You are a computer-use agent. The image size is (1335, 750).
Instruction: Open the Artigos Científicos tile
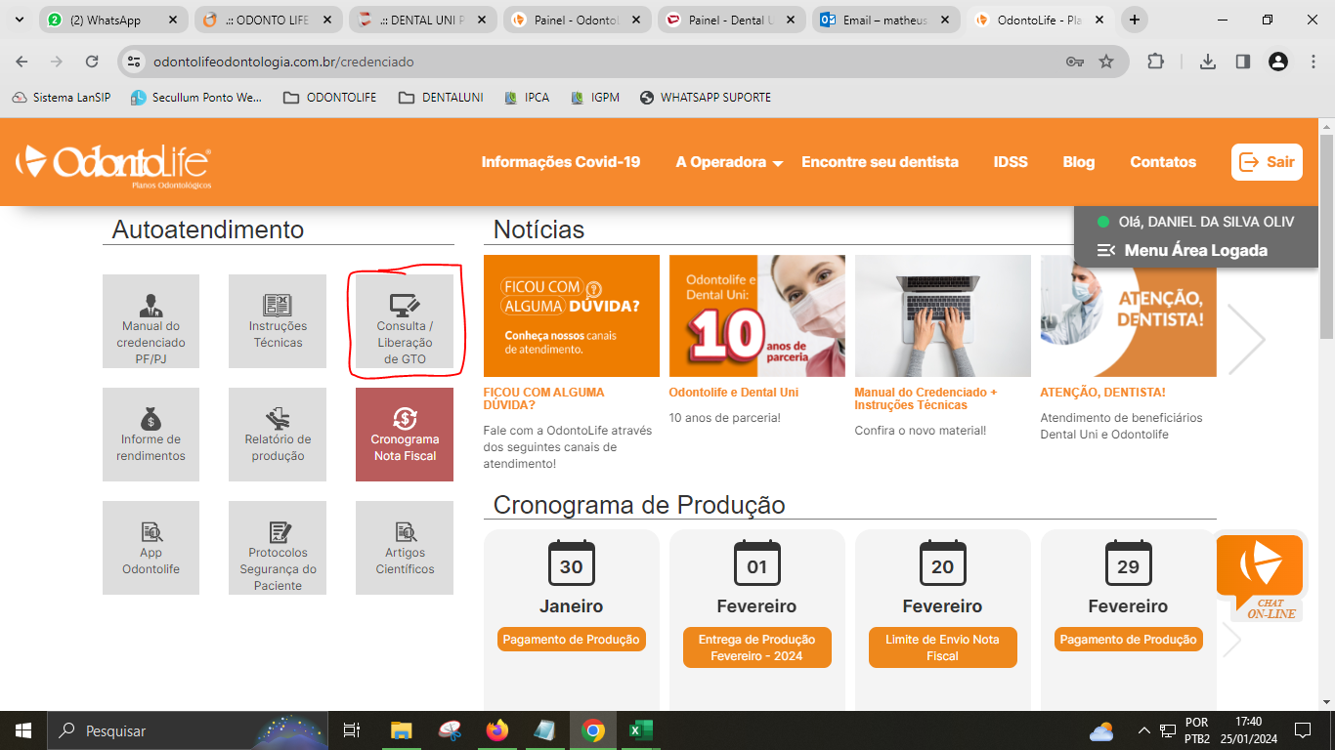pyautogui.click(x=405, y=548)
